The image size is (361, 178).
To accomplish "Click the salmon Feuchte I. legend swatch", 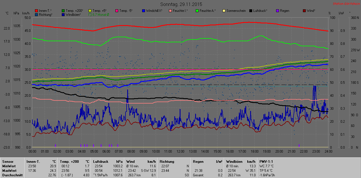I will click(x=170, y=11).
